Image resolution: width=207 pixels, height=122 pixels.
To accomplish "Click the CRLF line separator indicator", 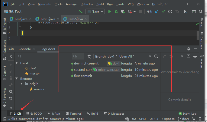I will pos(143,119).
